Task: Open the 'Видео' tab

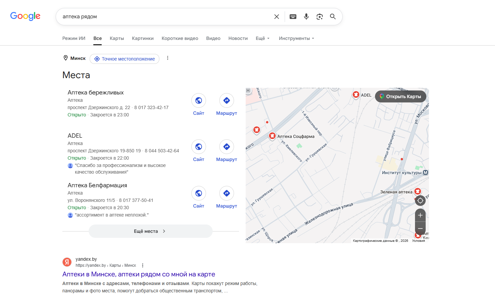Action: click(213, 38)
